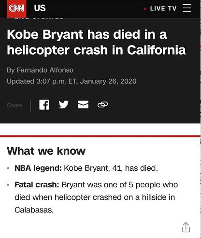Select the "What we know" heading
This screenshot has width=201, height=238.
pos(46,151)
